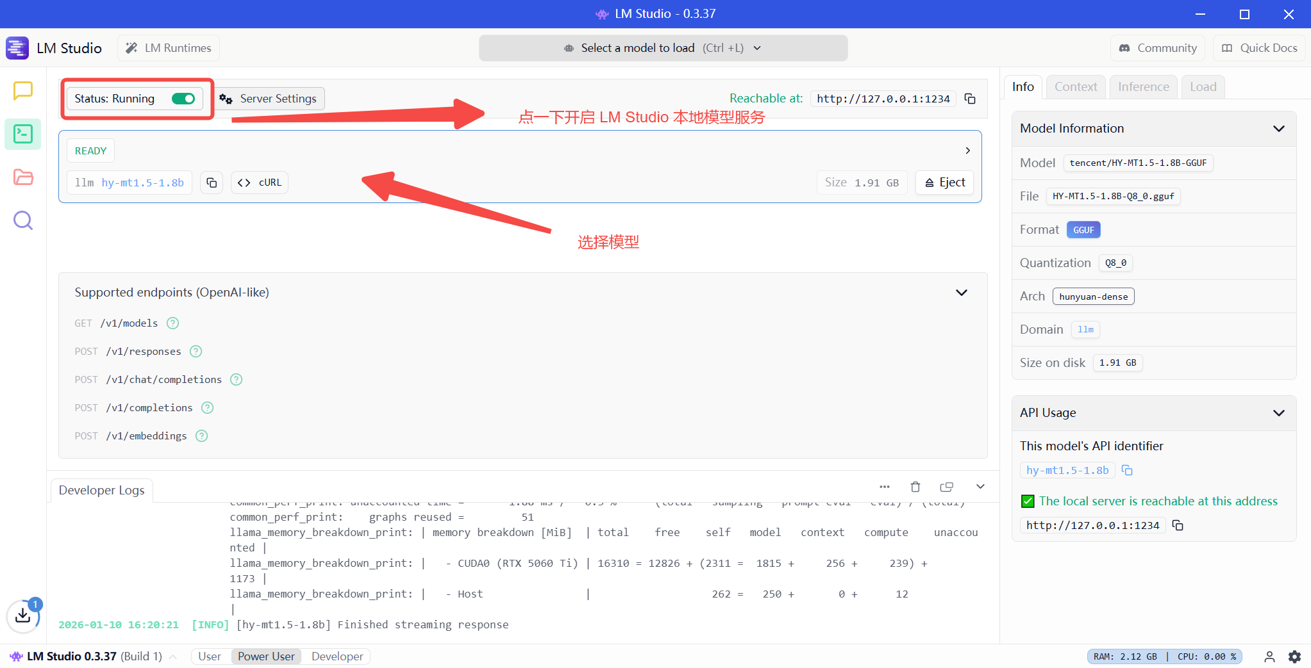
Task: Open the Community link
Action: pos(1158,48)
